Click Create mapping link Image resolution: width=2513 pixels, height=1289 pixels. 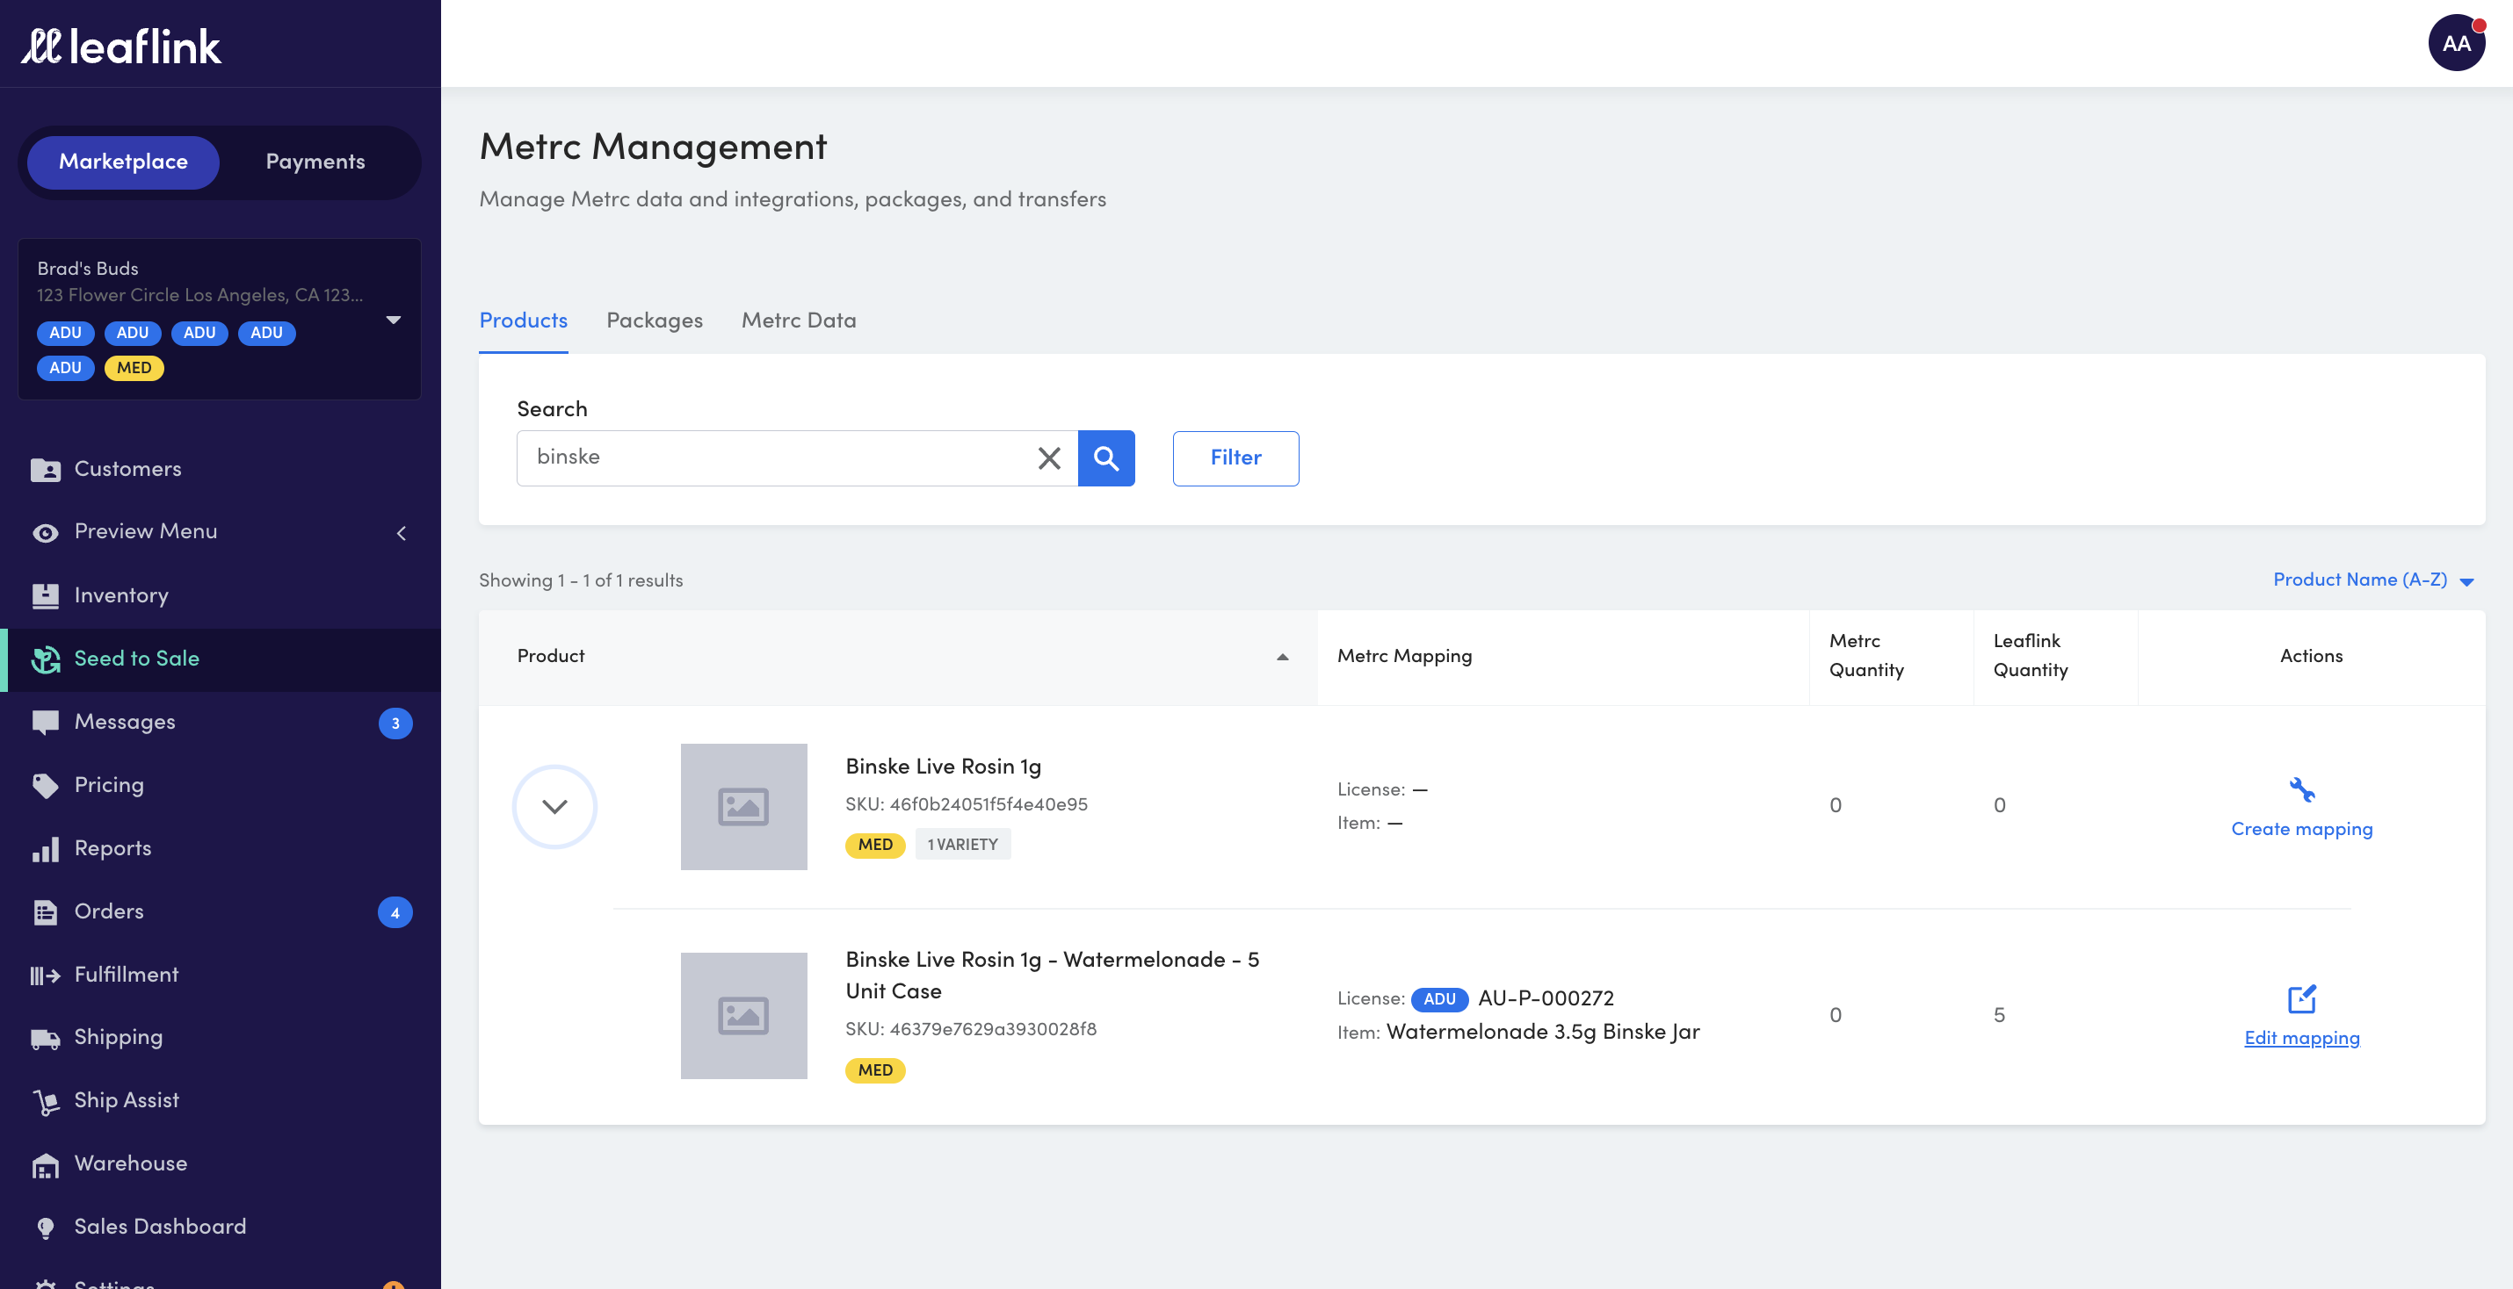[2301, 829]
